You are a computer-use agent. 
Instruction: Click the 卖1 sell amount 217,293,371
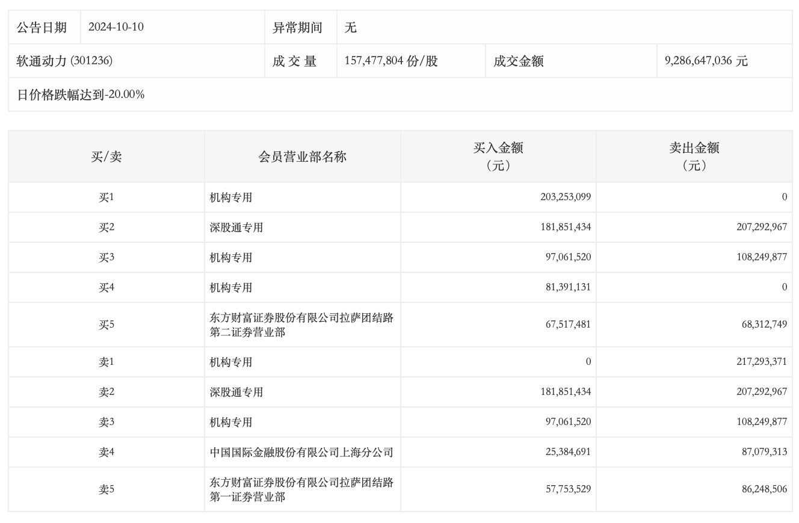point(761,362)
